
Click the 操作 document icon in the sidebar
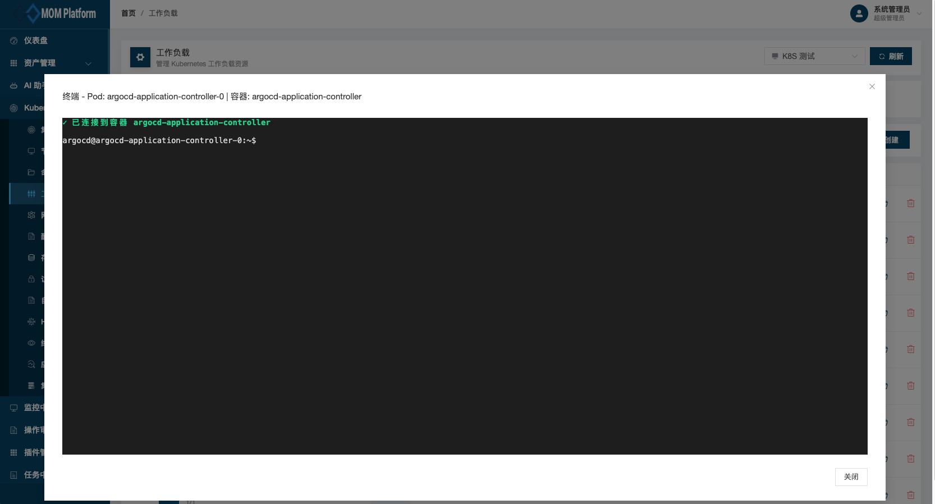point(14,430)
